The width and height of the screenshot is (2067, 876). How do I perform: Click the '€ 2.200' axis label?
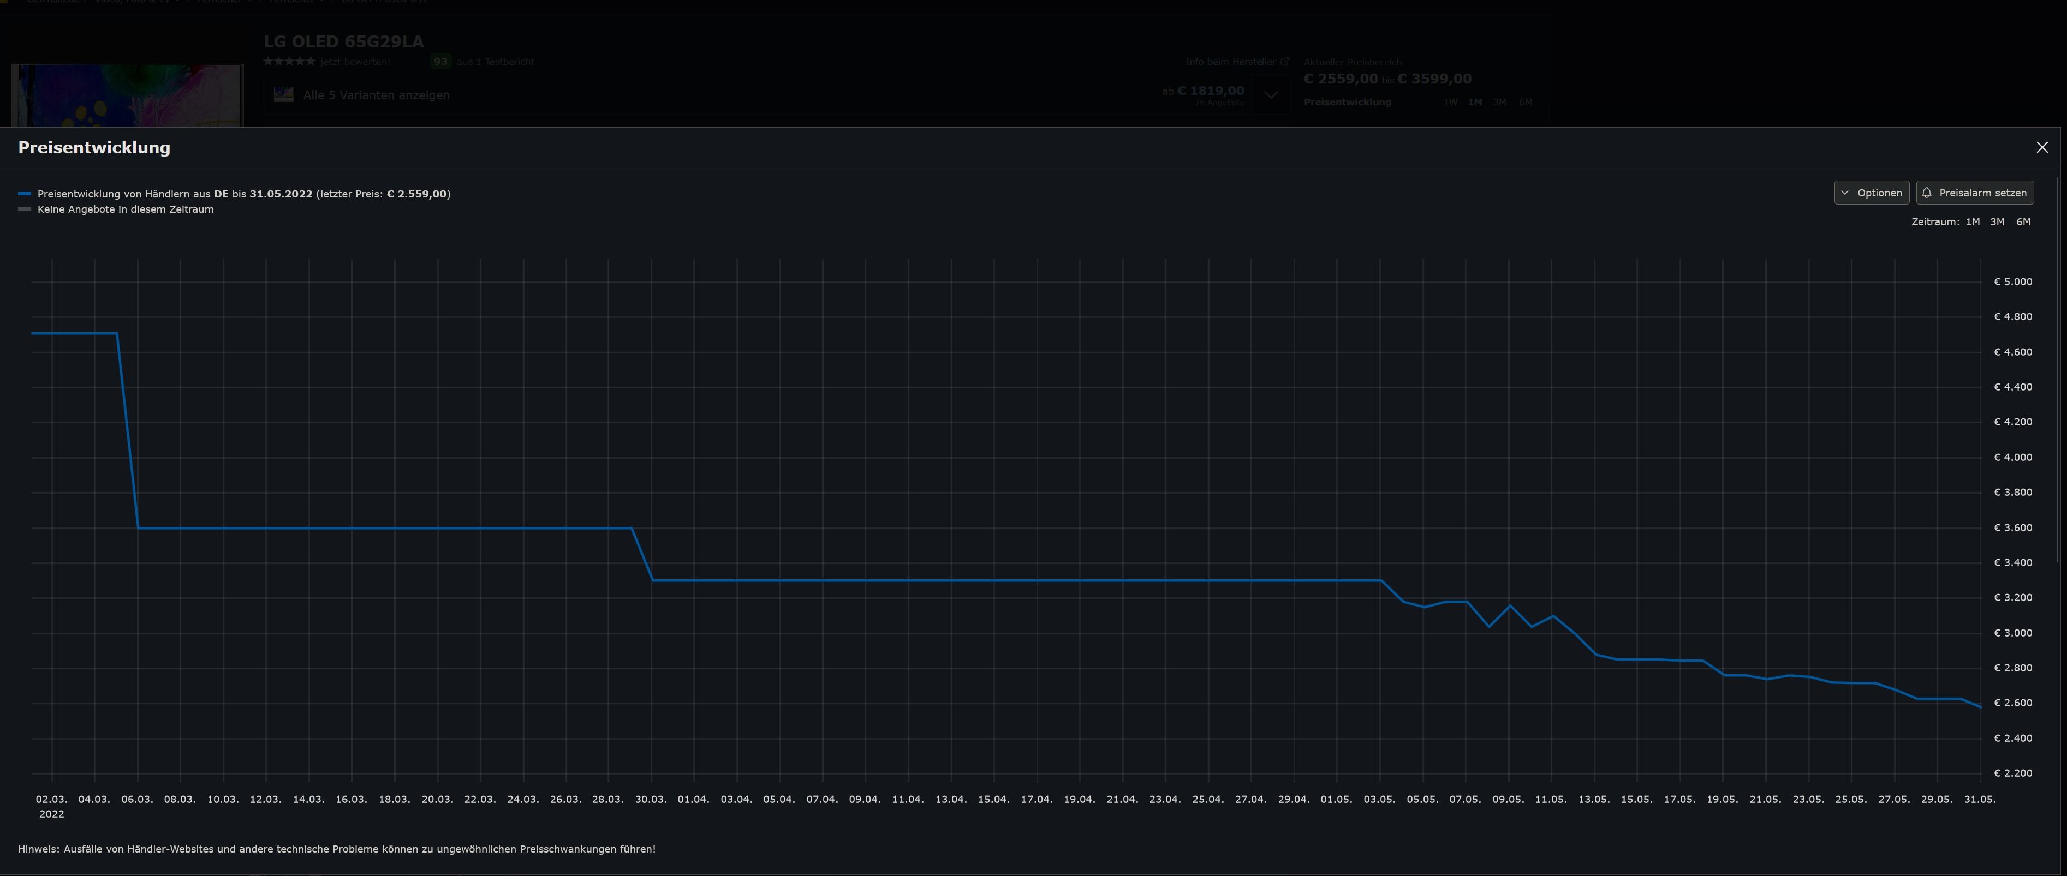[2012, 773]
